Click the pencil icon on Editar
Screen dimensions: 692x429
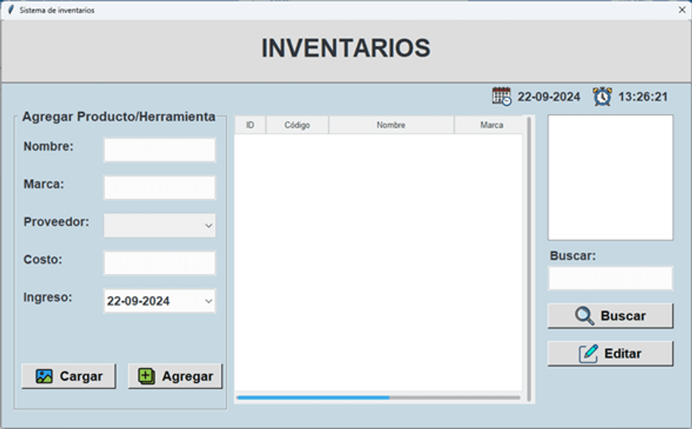(x=588, y=353)
